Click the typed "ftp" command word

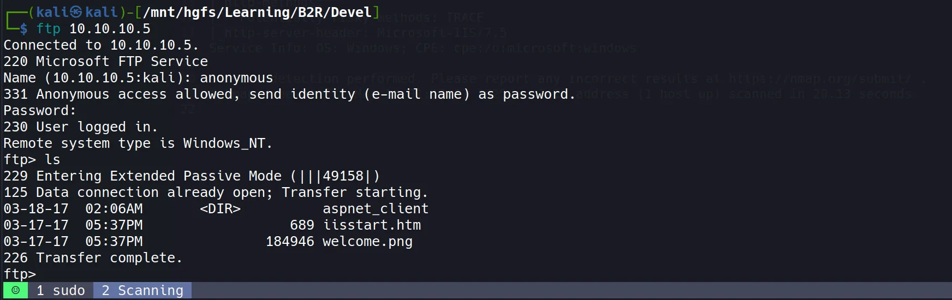click(x=48, y=28)
